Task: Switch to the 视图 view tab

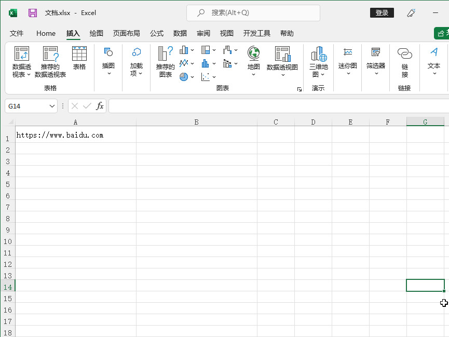Action: point(226,34)
